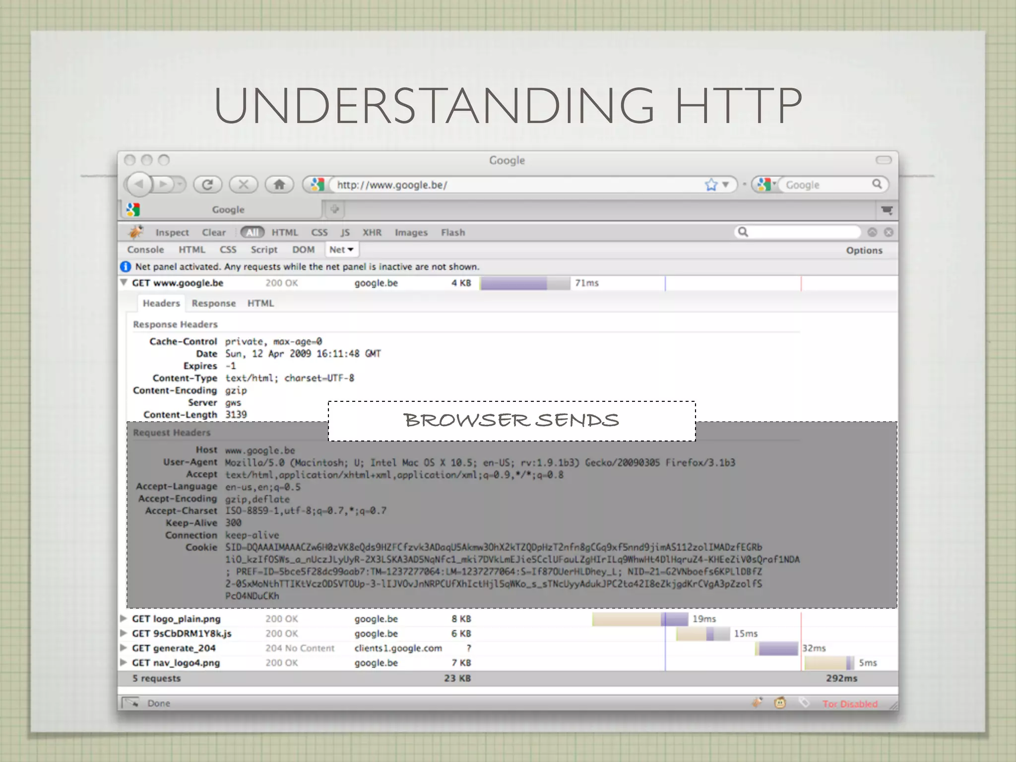Expand the GET generate_204 request

(x=124, y=648)
